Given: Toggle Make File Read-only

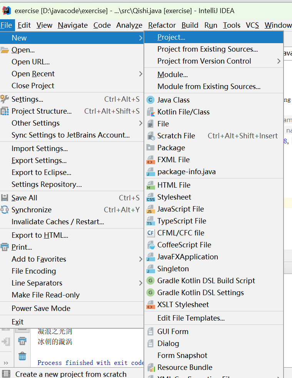Looking at the screenshot, I should pos(72,295).
